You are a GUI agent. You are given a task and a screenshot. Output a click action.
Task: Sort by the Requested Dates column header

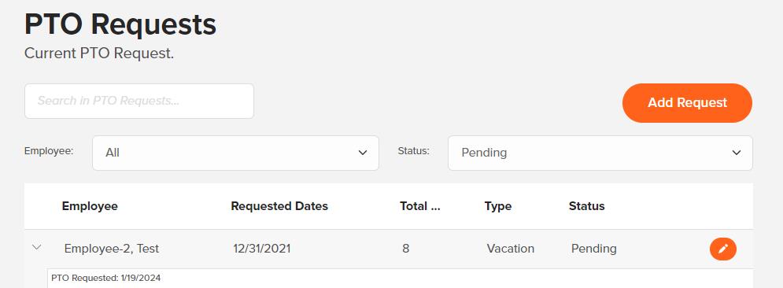click(x=279, y=206)
